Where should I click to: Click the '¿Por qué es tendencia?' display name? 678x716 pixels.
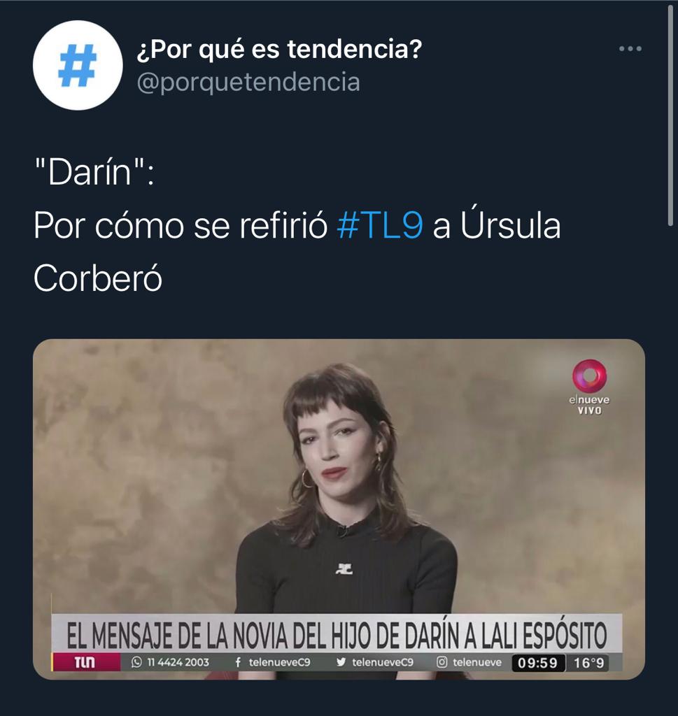coord(279,49)
